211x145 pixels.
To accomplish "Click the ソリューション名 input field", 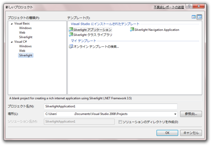I will [x=79, y=122].
